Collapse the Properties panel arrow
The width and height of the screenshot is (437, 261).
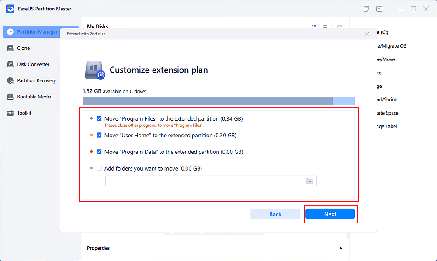coord(341,248)
